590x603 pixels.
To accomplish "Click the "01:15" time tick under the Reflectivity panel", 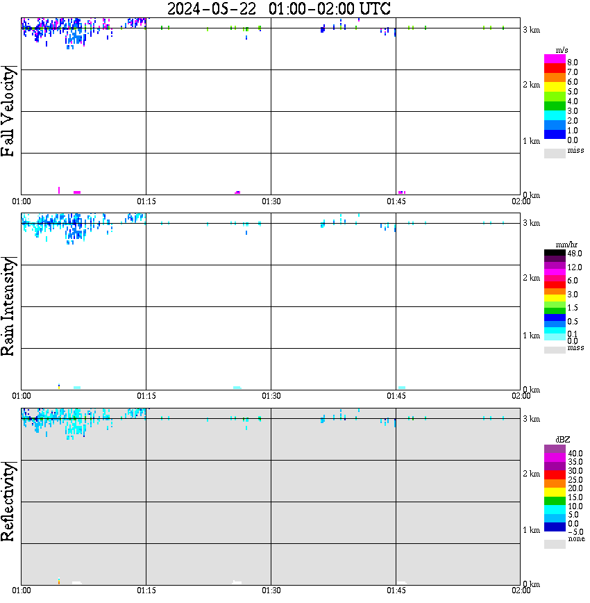I will tap(146, 590).
